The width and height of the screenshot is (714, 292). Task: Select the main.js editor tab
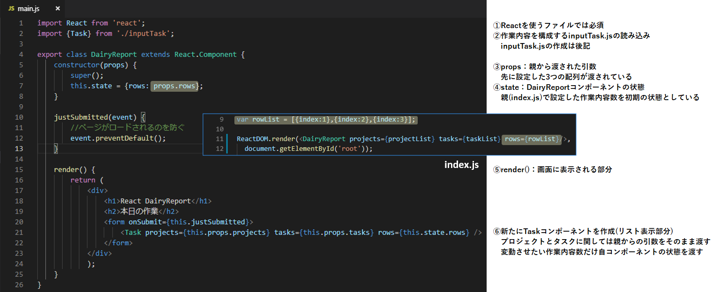coord(33,9)
